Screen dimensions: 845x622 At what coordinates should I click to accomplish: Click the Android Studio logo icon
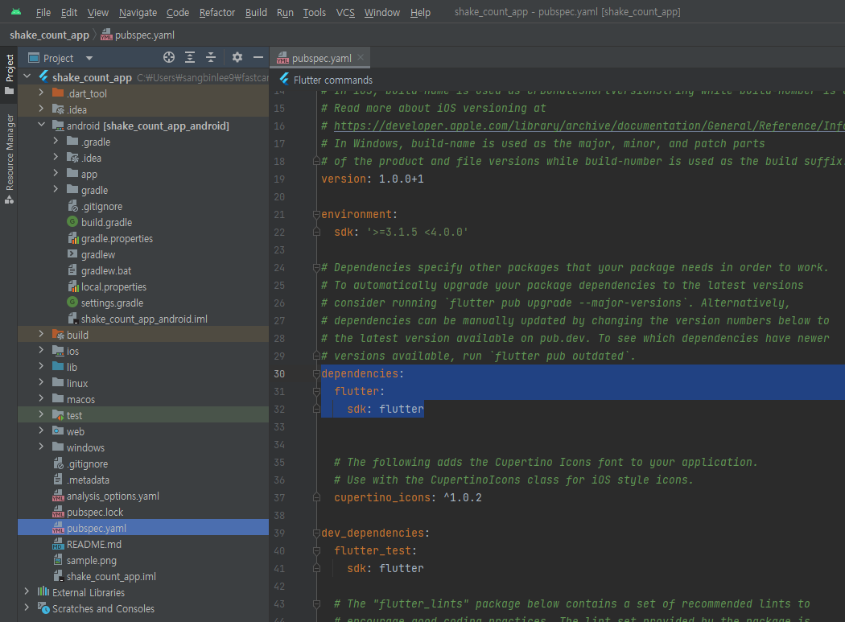click(x=16, y=12)
